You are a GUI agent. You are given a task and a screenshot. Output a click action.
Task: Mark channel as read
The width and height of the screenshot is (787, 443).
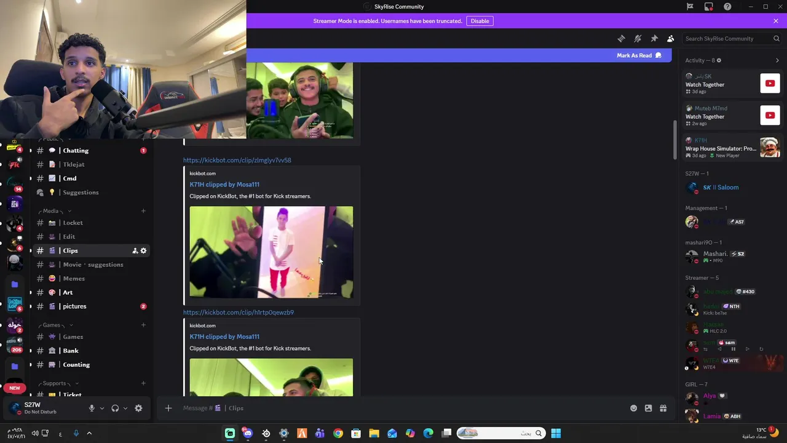(x=639, y=55)
